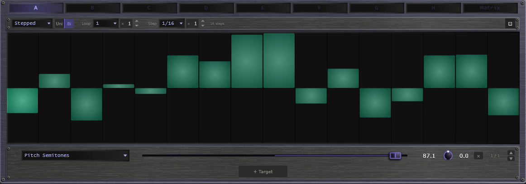Click the modulation amount slider handle
This screenshot has width=526, height=184.
point(395,156)
